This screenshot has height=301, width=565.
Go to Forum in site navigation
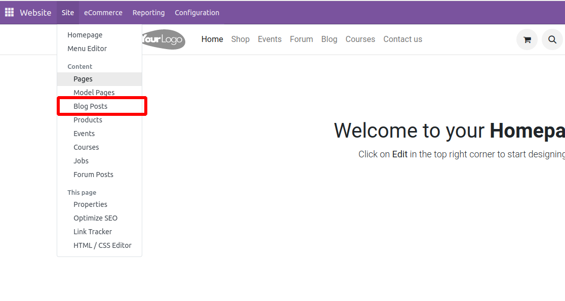point(301,39)
